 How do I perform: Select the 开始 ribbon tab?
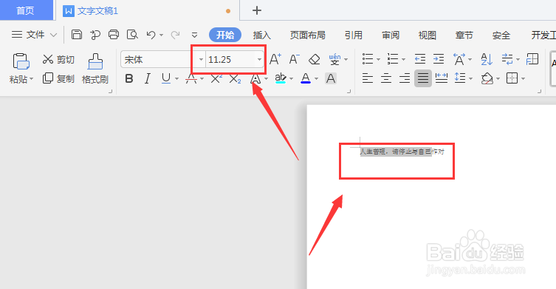(225, 35)
